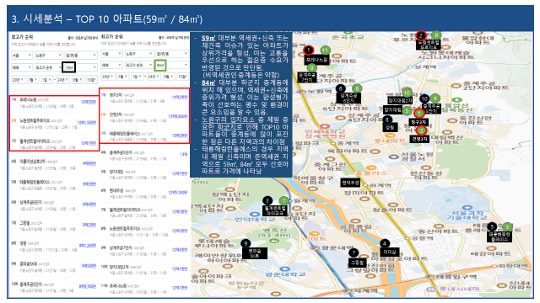Click the green 불암산 mountain icon
Screen dimensions: 540x303
(x=456, y=100)
